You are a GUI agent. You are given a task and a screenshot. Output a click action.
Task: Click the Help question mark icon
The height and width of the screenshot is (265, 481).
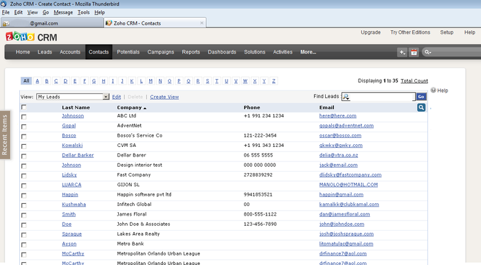(433, 90)
